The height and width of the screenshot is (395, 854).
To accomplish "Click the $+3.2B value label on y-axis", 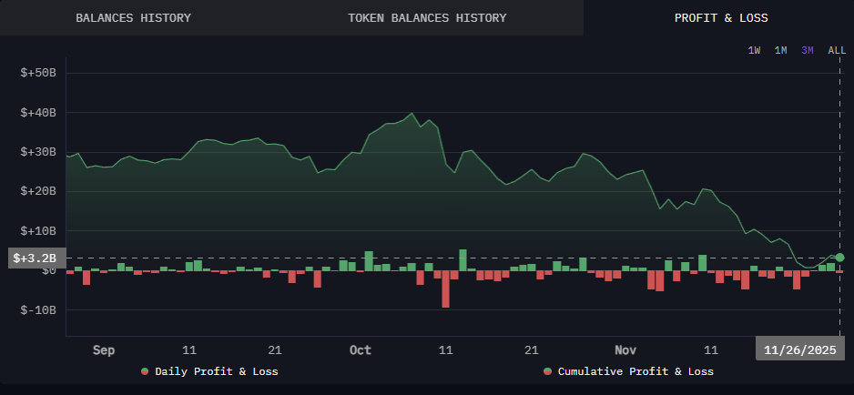I will (35, 258).
